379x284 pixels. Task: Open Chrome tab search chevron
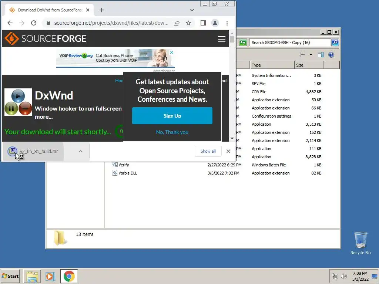[192, 10]
